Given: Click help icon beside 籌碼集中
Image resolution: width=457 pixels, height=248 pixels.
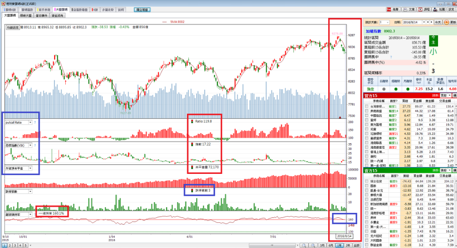Looking at the screenshot, I should click(x=391, y=57).
